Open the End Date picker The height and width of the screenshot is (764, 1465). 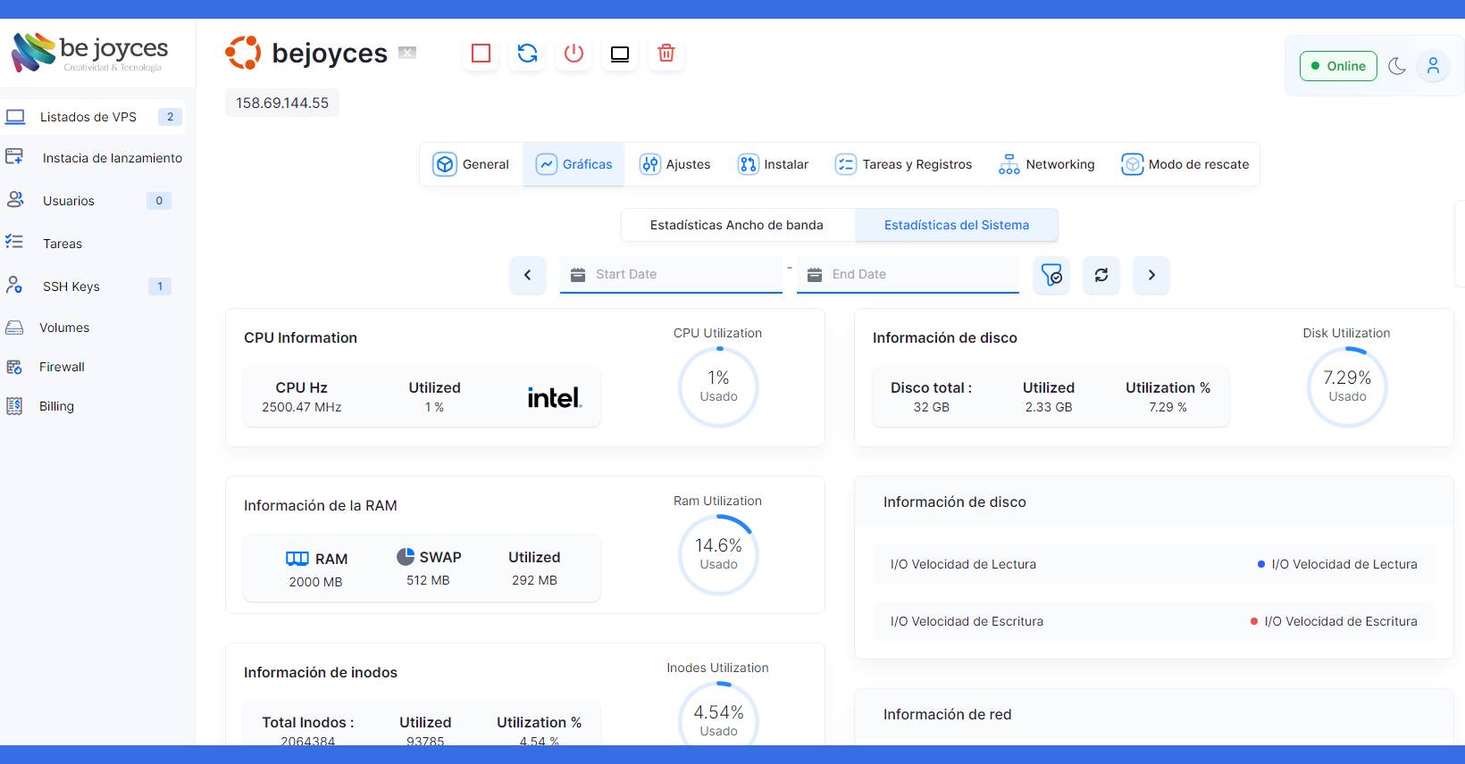(x=908, y=274)
